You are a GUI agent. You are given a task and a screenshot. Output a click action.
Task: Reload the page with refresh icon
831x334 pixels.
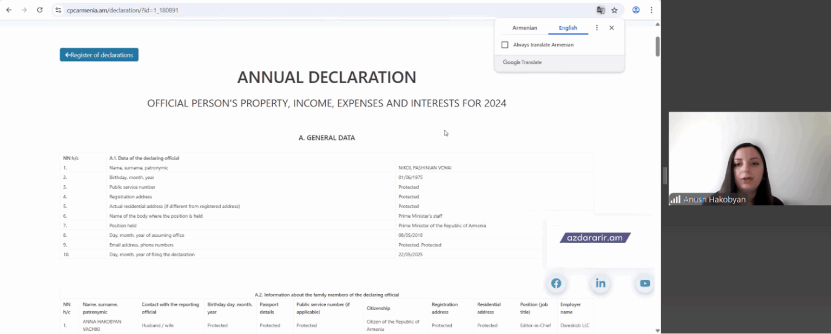[39, 10]
